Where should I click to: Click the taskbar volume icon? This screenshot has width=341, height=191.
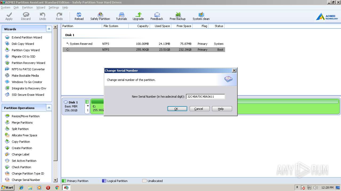click(316, 188)
